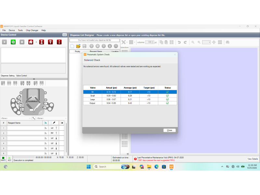260x195 pixels.
Task: Open the Chip Changer menu
Action: click(32, 30)
